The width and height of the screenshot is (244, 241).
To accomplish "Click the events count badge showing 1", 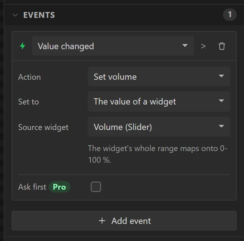I will coord(230,15).
